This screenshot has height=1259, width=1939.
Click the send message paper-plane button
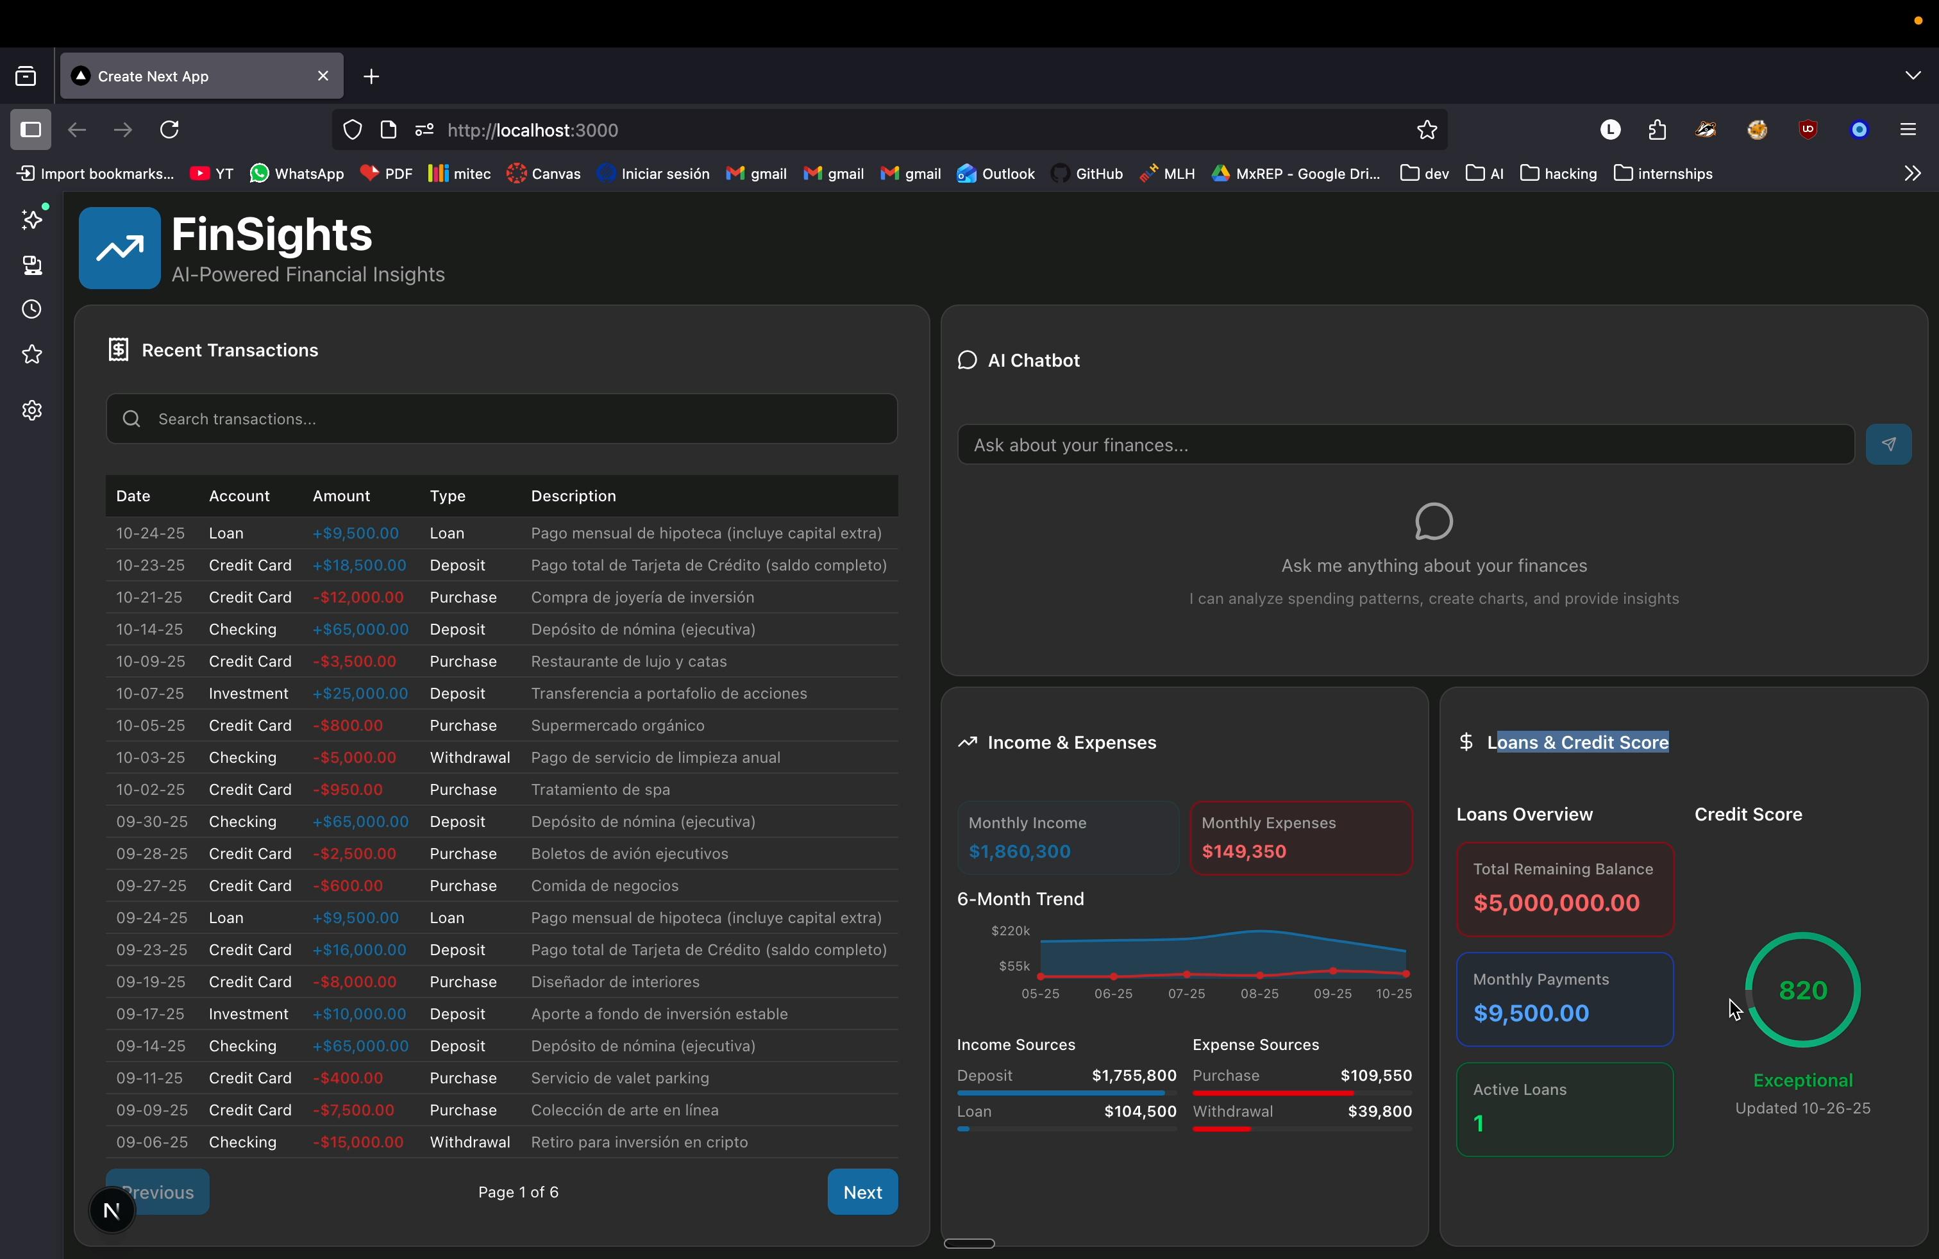(1888, 445)
